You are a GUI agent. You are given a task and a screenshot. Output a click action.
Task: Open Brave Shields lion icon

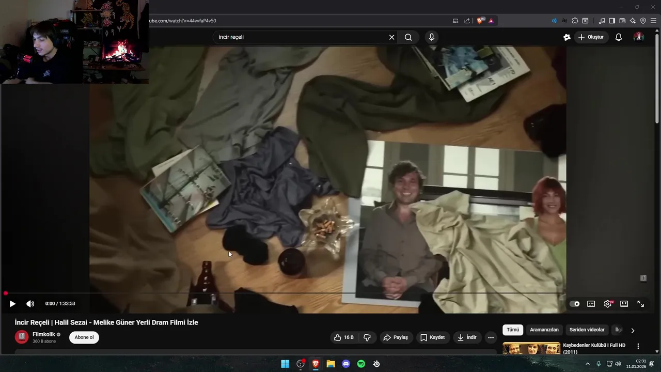pyautogui.click(x=480, y=21)
